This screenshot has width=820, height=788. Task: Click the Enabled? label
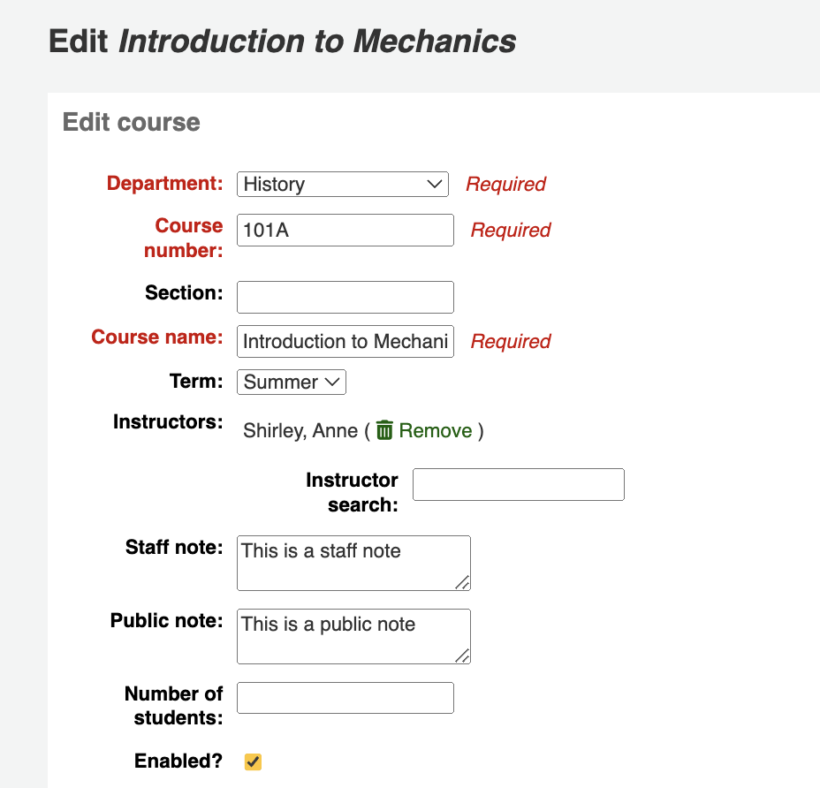pyautogui.click(x=178, y=761)
